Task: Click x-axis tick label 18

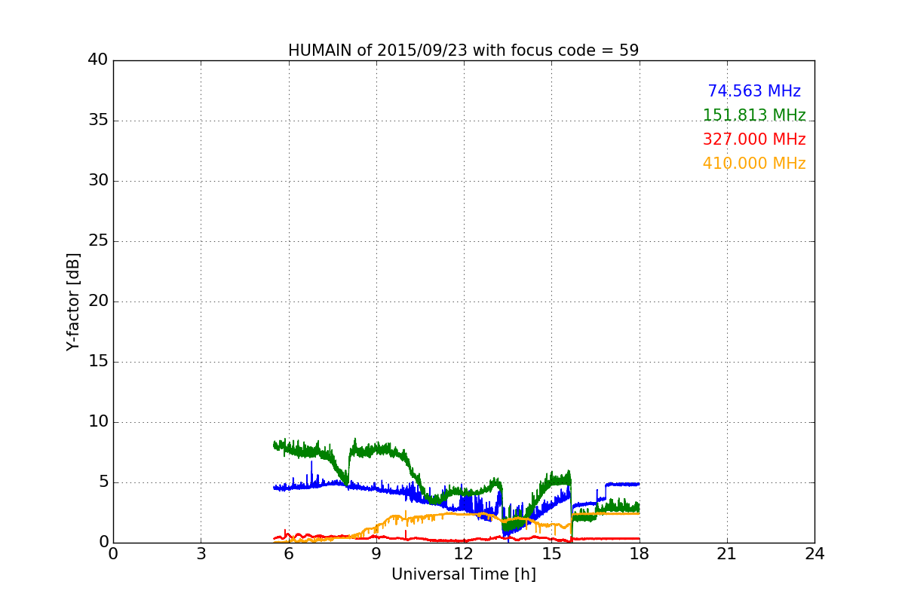Action: point(640,554)
